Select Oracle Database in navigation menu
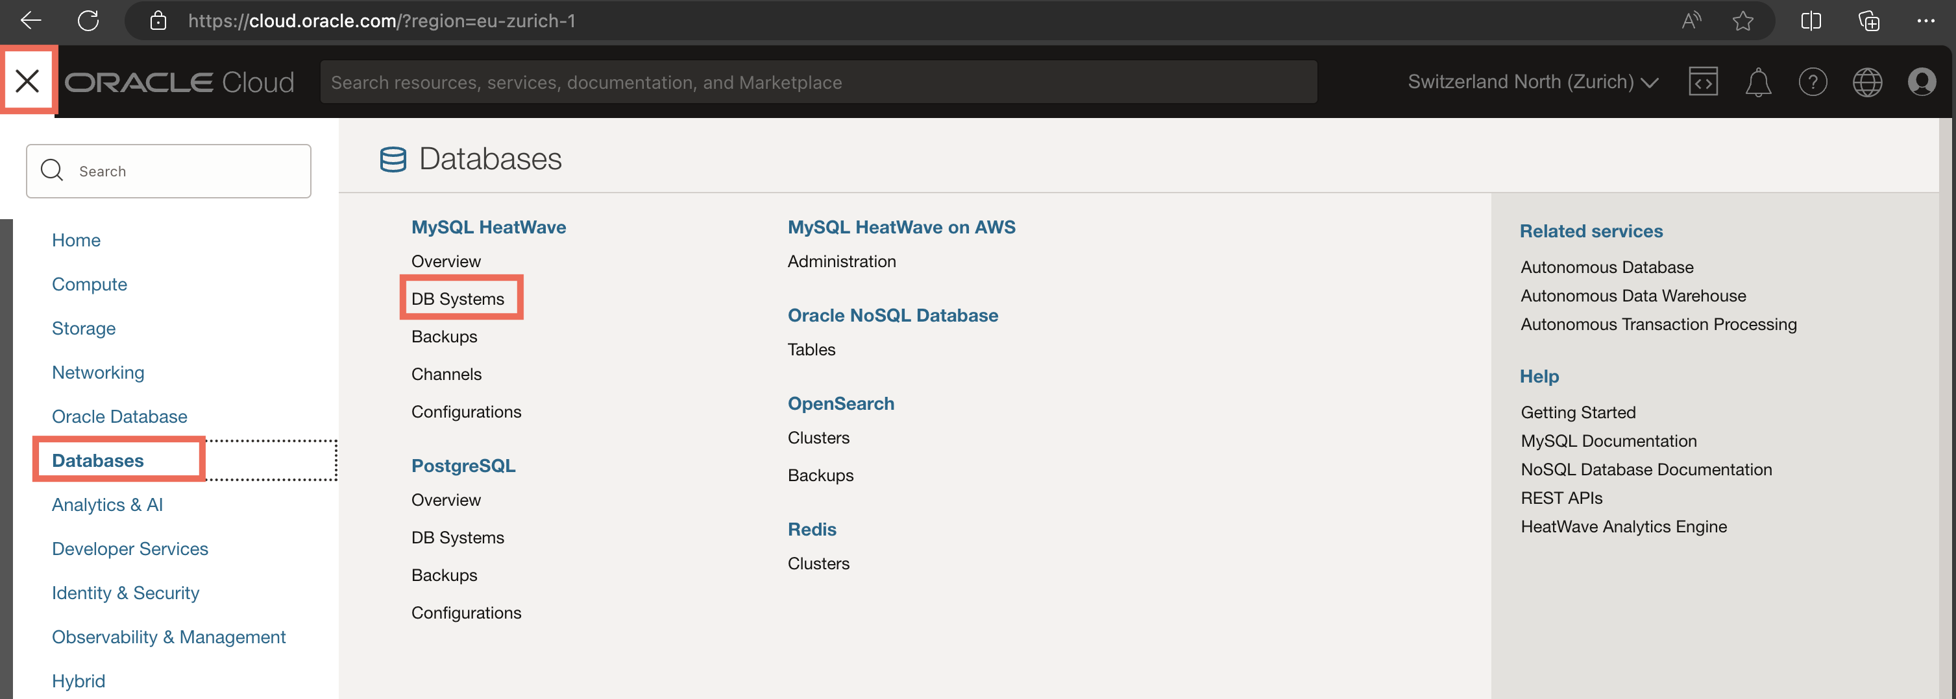 119,416
